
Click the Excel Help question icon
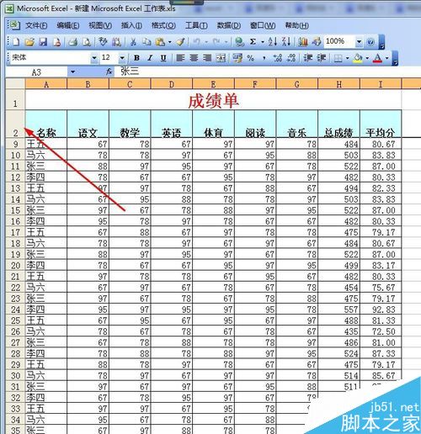click(x=370, y=42)
